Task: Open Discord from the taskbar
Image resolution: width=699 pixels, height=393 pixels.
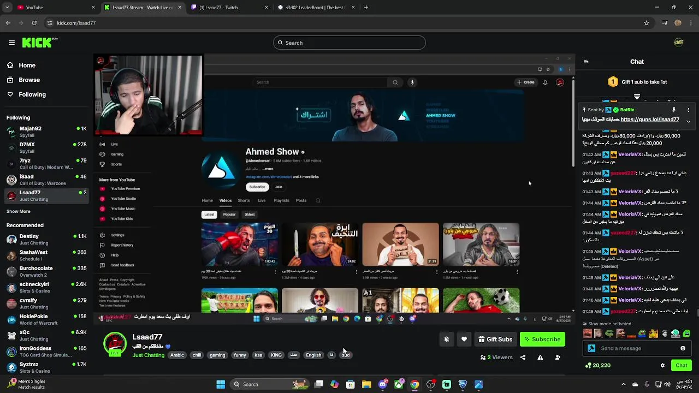Action: point(382,384)
